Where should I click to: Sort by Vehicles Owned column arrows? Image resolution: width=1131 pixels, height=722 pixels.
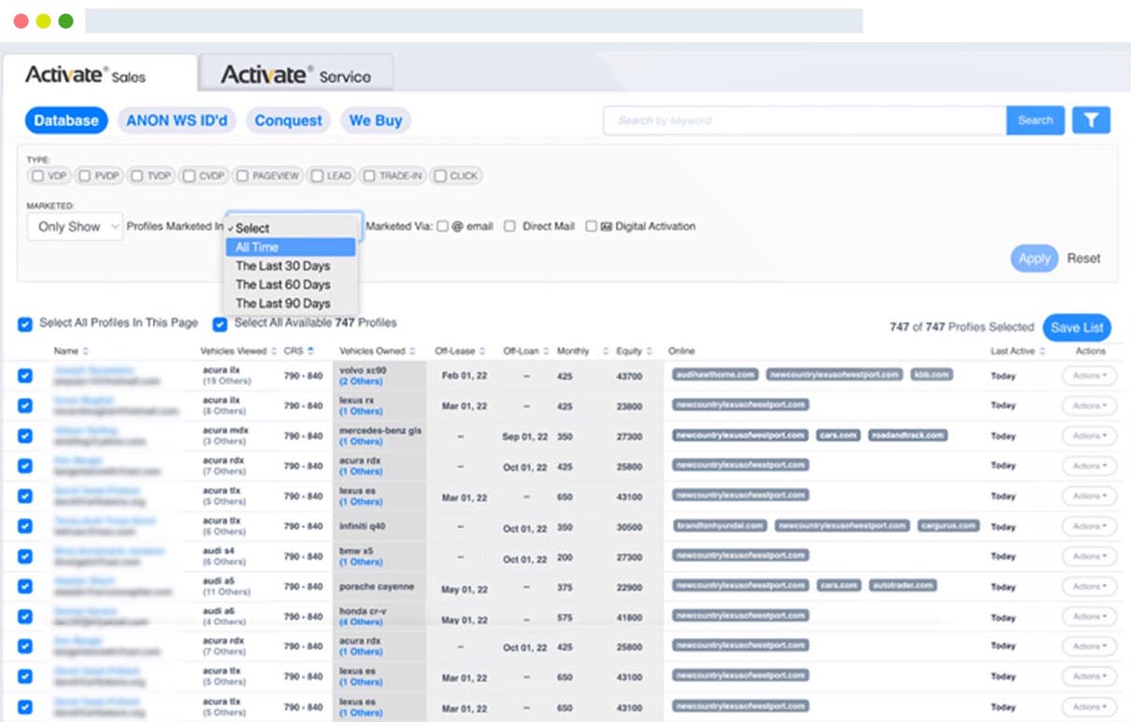(410, 351)
